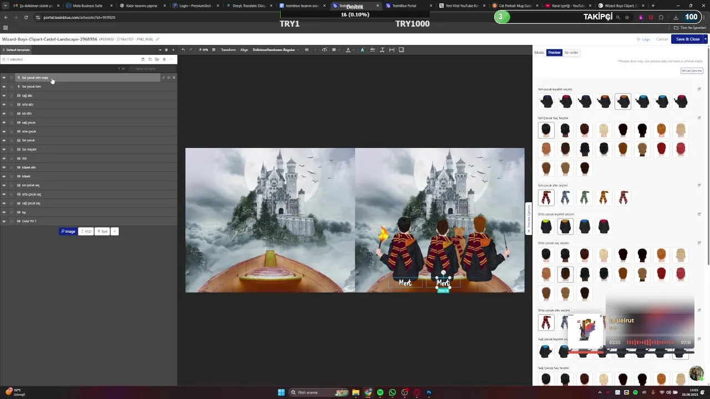Expand the Preview Options side handle
The width and height of the screenshot is (710, 399).
pyautogui.click(x=529, y=219)
